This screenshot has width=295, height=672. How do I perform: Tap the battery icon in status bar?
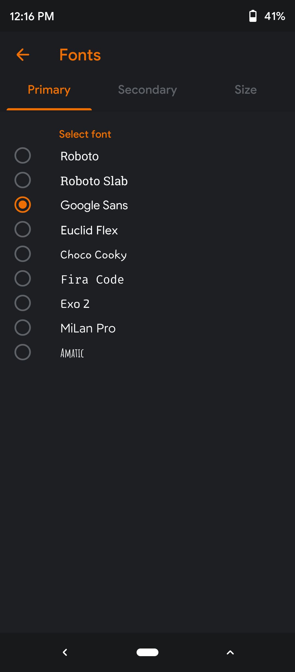pos(253,16)
